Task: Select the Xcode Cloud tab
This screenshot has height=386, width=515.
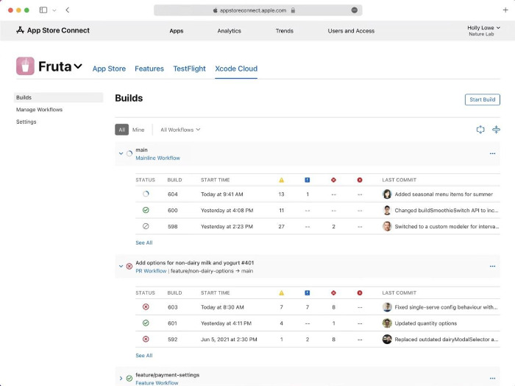Action: [236, 69]
